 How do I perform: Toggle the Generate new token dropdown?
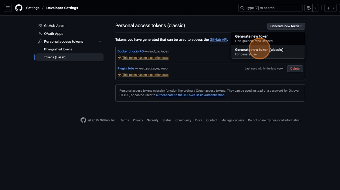[286, 26]
